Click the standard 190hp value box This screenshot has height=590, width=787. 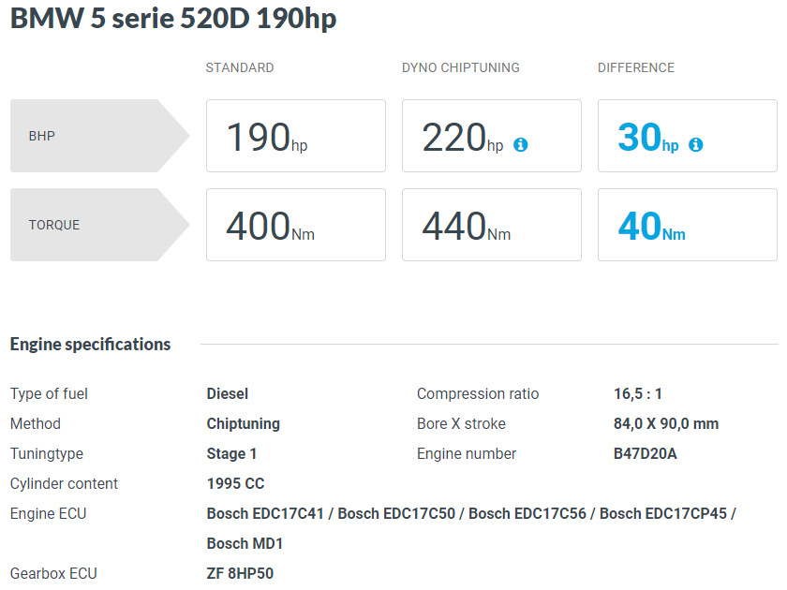coord(296,136)
